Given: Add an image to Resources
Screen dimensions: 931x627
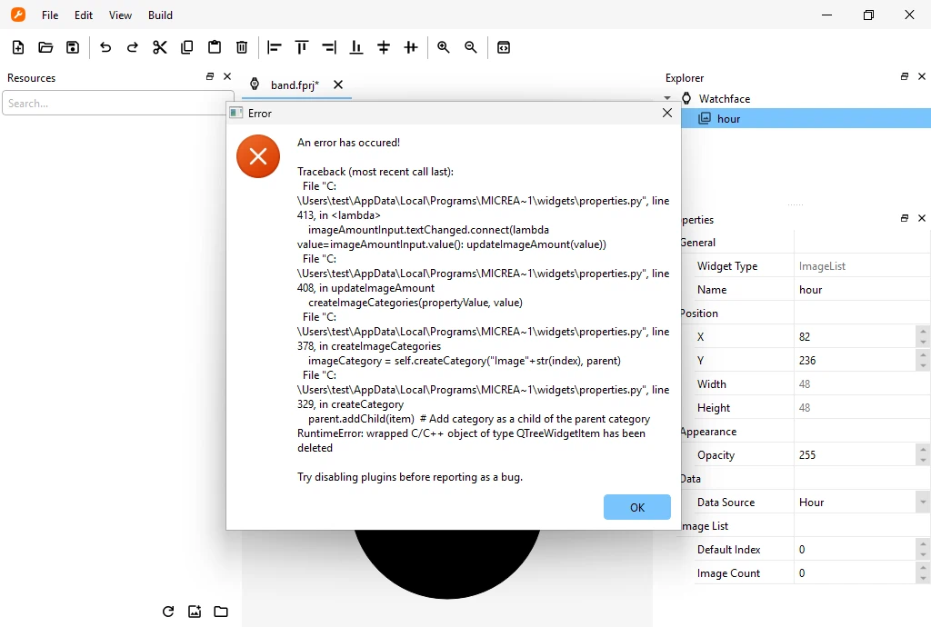Looking at the screenshot, I should (x=195, y=612).
